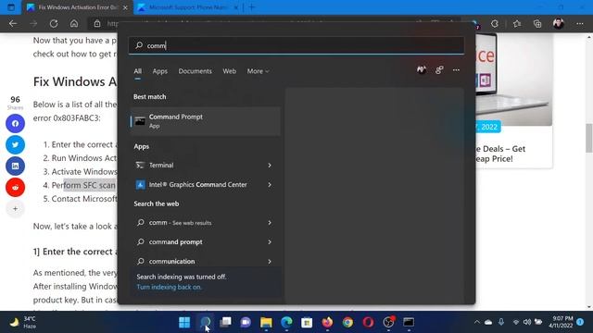593x333 pixels.
Task: Click the plus more-shares button
Action: 15,208
